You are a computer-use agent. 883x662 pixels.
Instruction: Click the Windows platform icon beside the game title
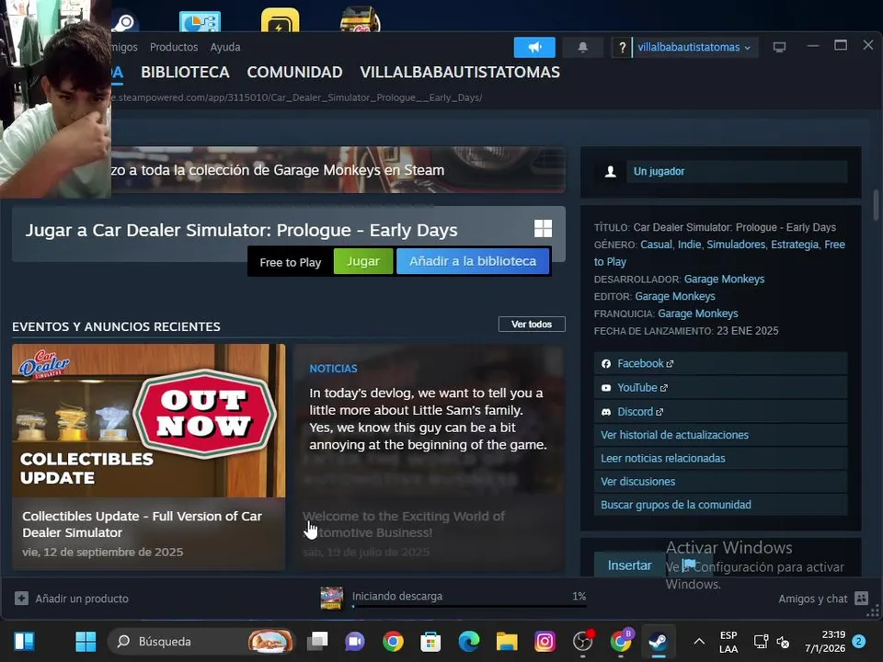[543, 229]
